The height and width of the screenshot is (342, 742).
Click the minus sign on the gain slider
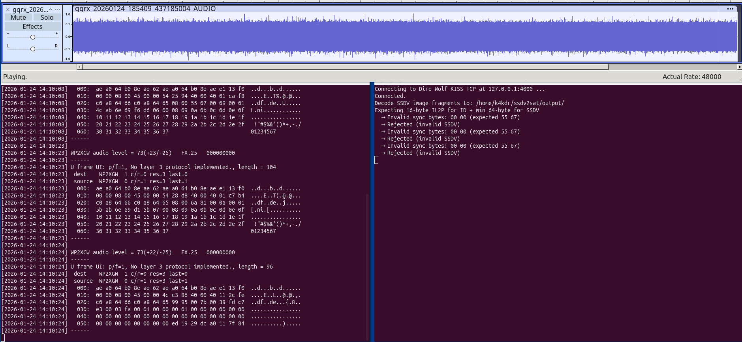pos(8,34)
